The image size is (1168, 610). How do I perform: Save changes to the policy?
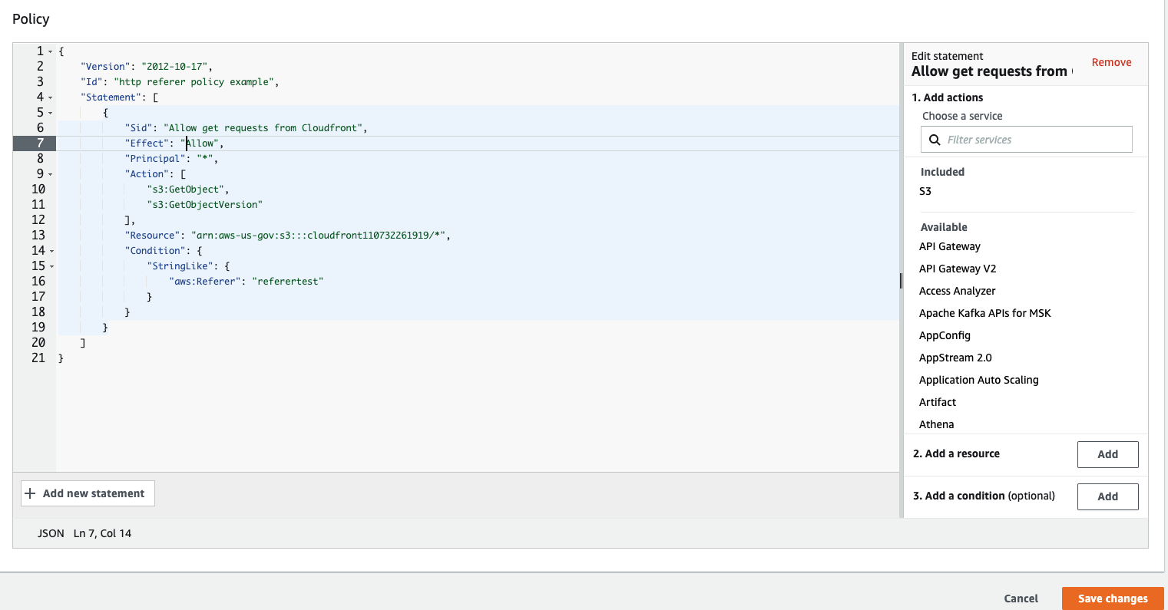pyautogui.click(x=1112, y=598)
